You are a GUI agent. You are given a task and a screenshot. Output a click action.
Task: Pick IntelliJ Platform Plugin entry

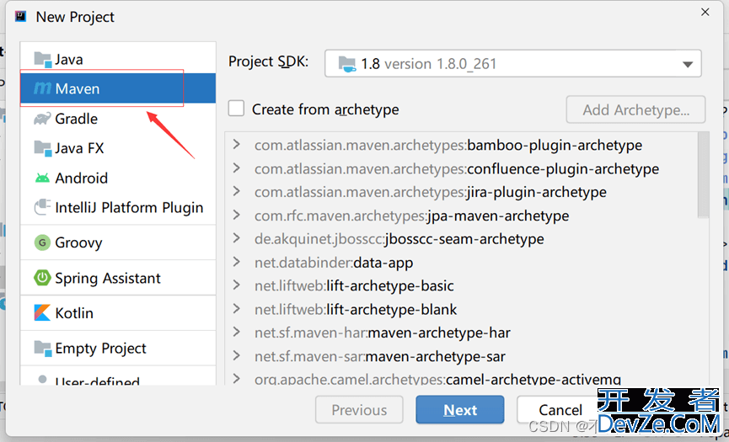[118, 207]
